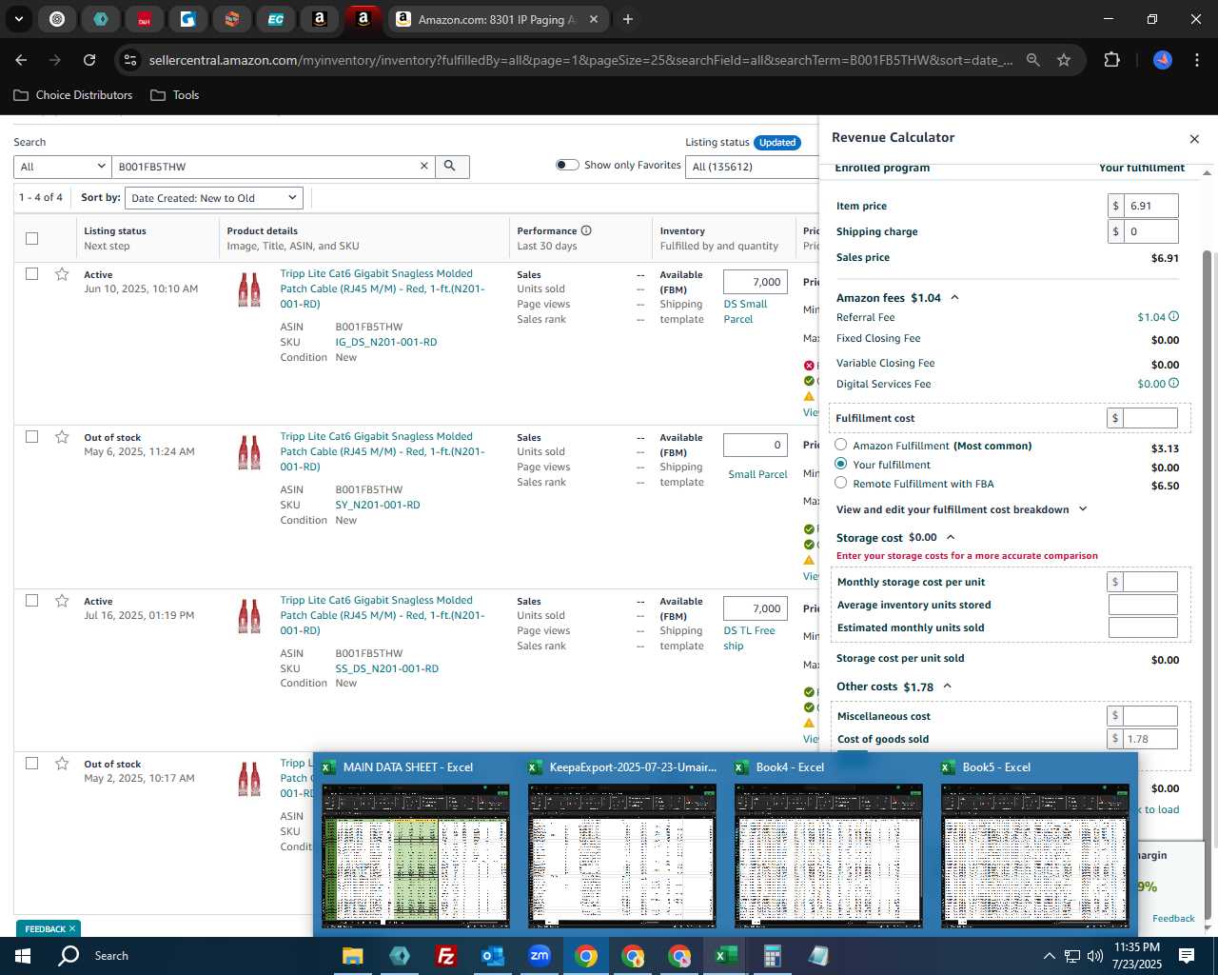Image resolution: width=1218 pixels, height=975 pixels.
Task: Select Your fulfillment radio option
Action: [x=841, y=464]
